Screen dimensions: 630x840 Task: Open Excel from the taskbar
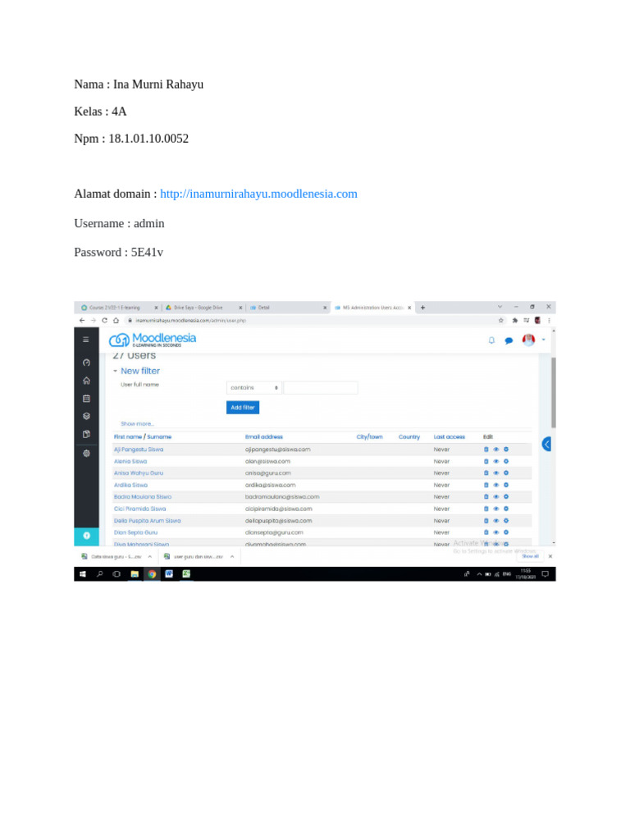click(x=186, y=573)
